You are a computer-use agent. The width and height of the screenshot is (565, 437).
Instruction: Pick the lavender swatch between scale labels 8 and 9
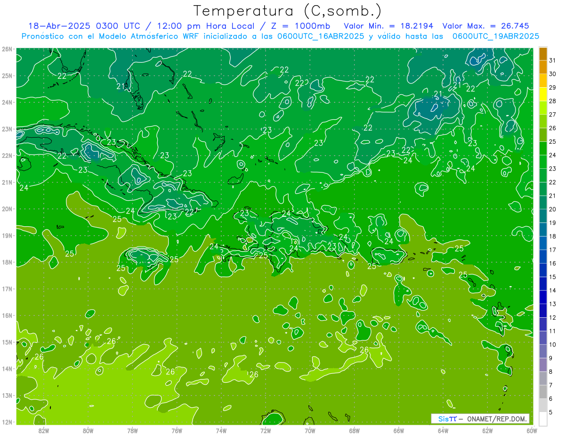[x=543, y=364]
